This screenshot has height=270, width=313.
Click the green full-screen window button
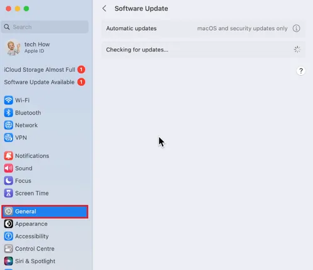26,9
